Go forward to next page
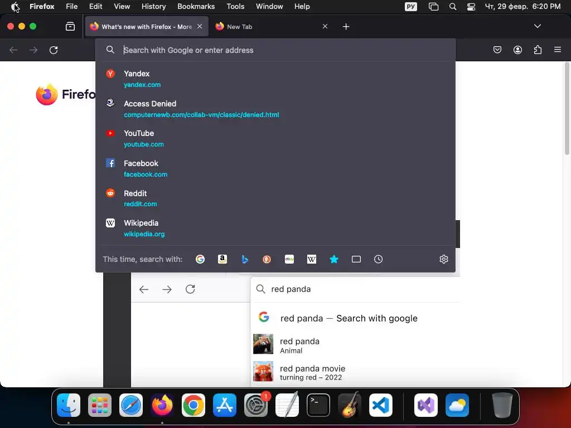This screenshot has height=428, width=571. click(x=33, y=50)
